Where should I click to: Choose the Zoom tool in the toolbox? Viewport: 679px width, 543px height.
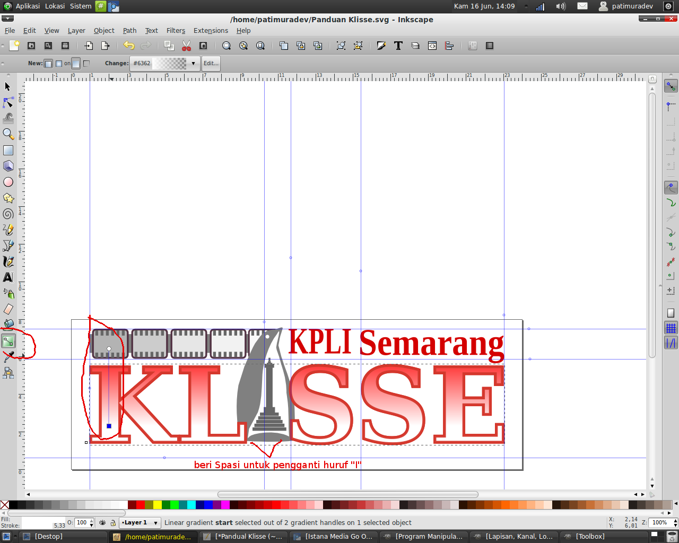[8, 134]
